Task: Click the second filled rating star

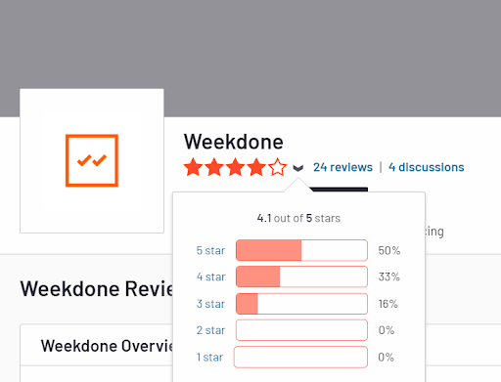Action: pyautogui.click(x=214, y=167)
